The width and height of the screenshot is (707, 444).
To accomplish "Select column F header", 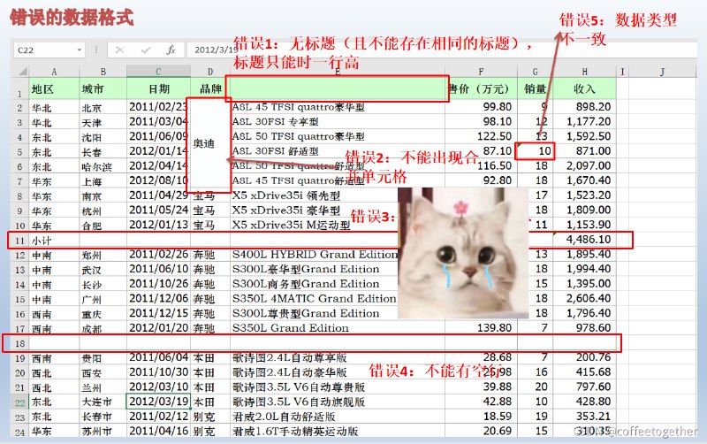I will [481, 72].
